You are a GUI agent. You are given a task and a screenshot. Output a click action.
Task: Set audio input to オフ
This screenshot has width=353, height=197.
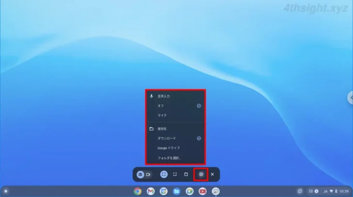point(176,106)
